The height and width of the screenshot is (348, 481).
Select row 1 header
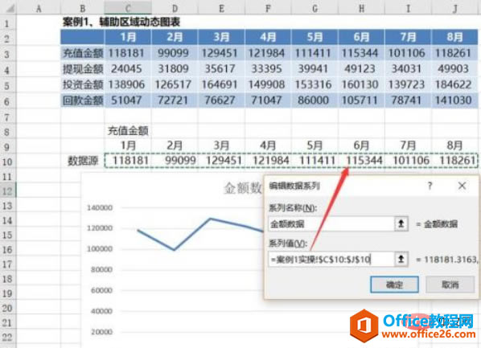coord(7,23)
